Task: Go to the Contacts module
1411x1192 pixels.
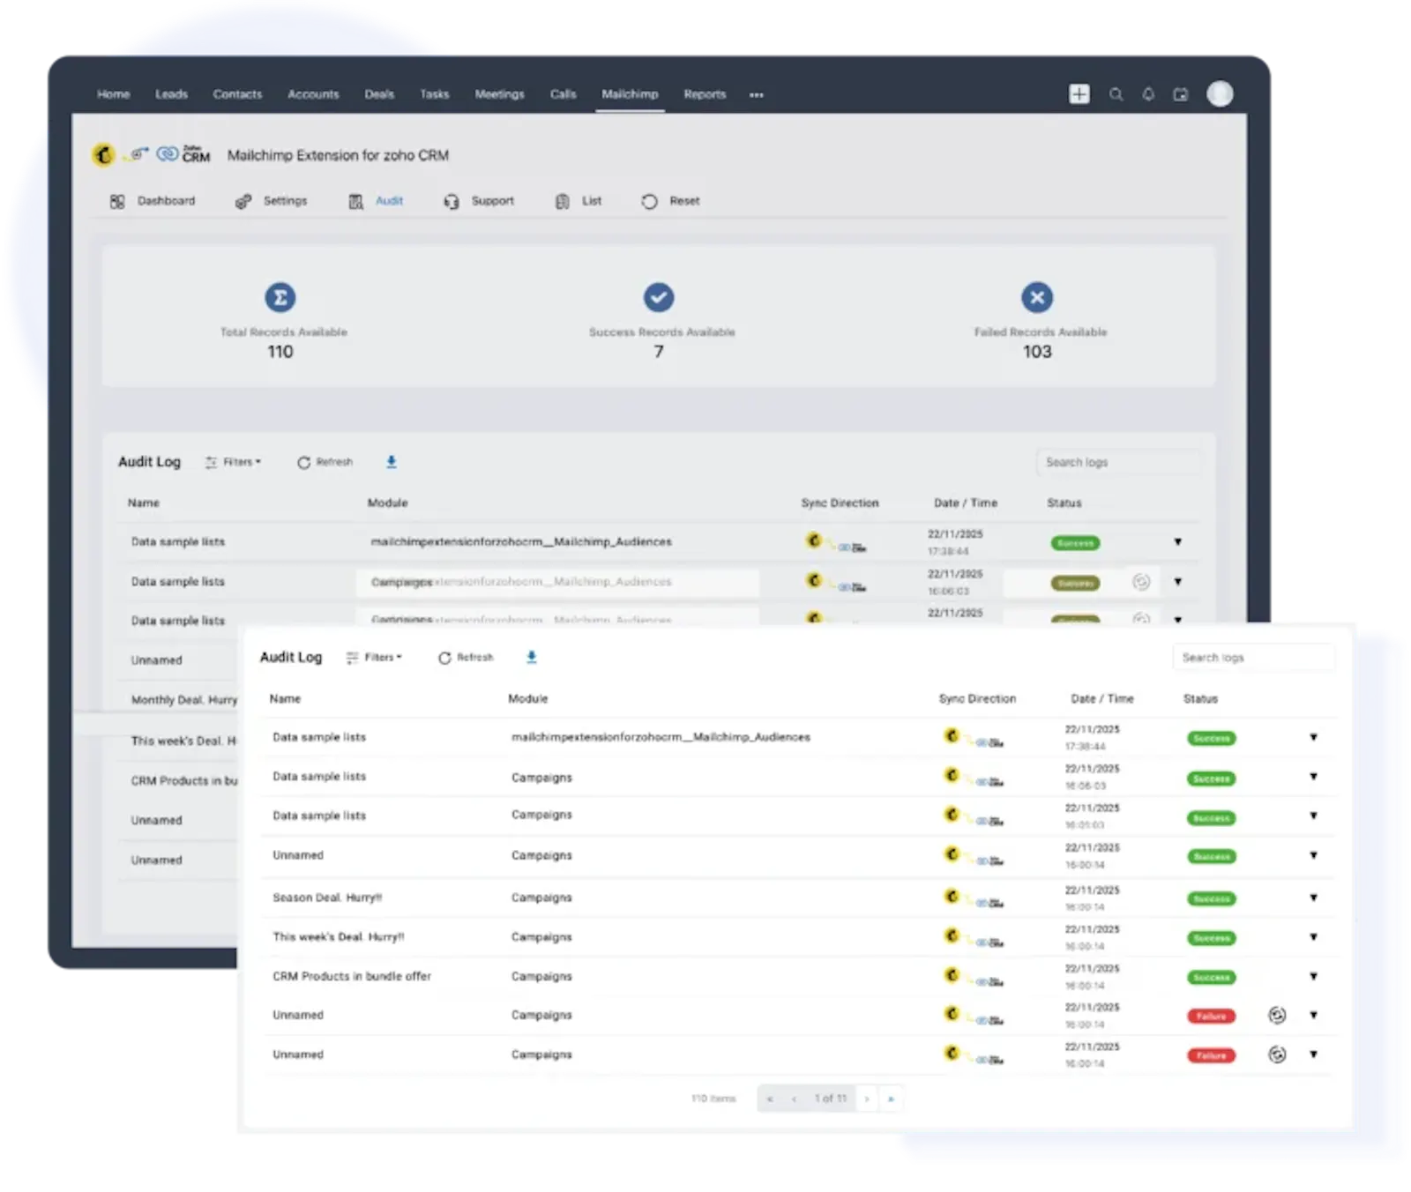Action: [x=237, y=94]
